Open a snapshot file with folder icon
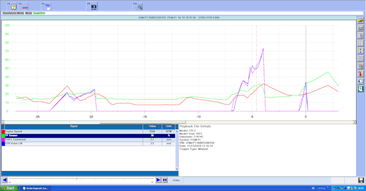The height and width of the screenshot is (191, 366). coord(361,21)
